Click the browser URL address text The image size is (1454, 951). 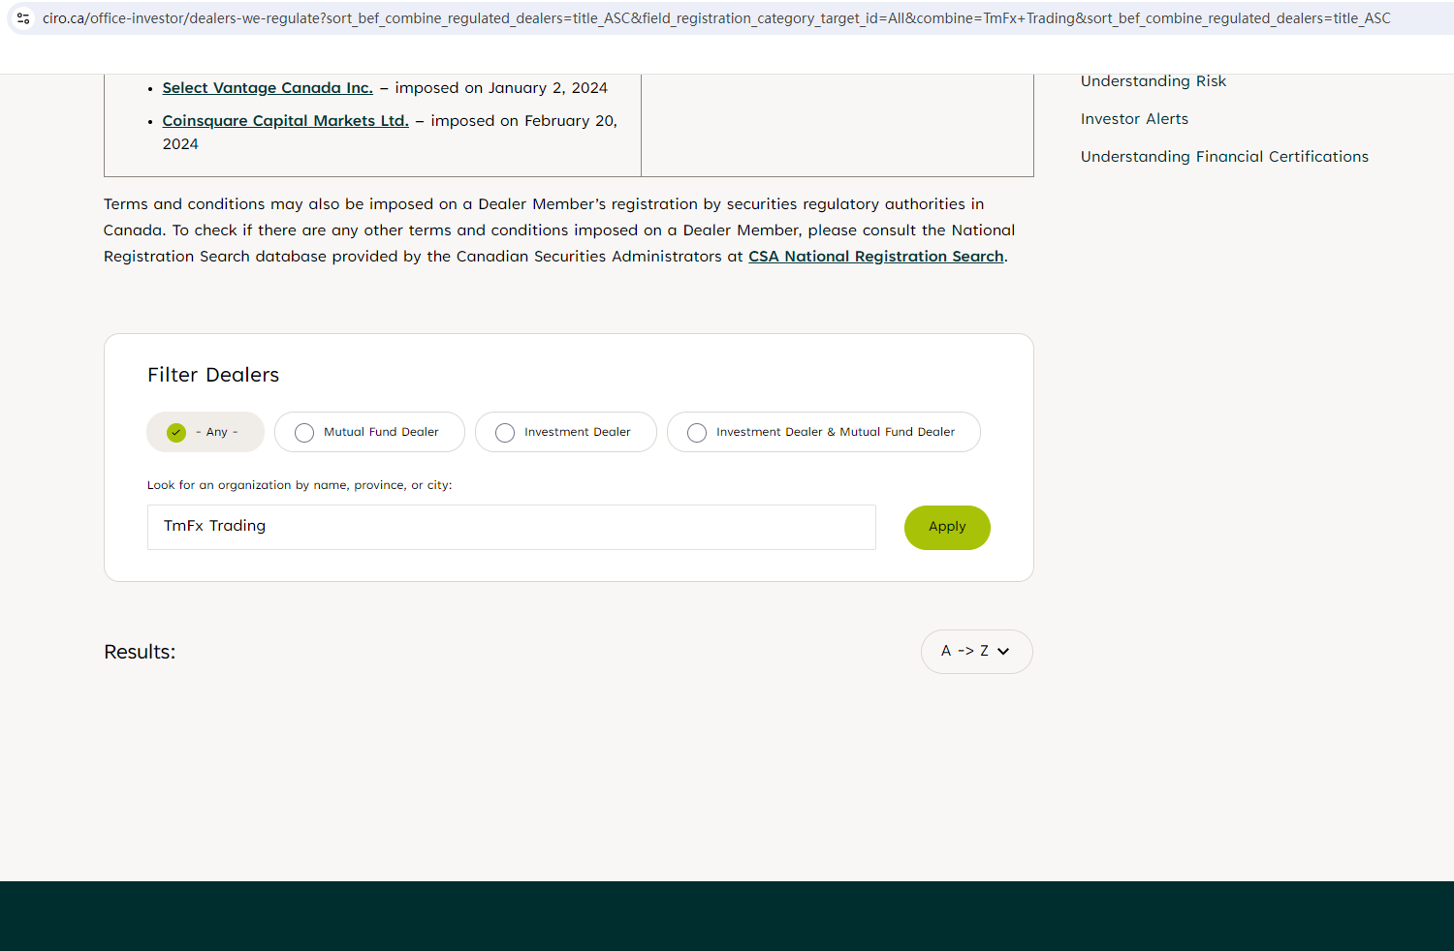click(716, 18)
